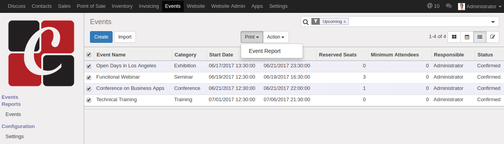Create a new event

tap(101, 37)
